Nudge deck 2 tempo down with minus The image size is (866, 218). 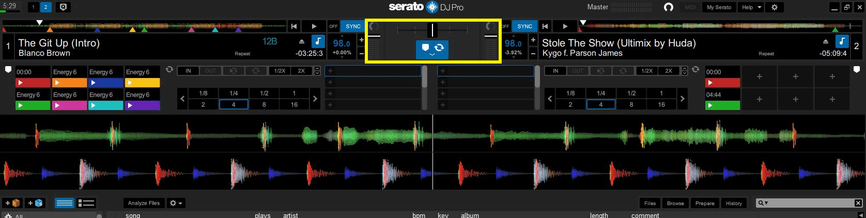click(533, 53)
